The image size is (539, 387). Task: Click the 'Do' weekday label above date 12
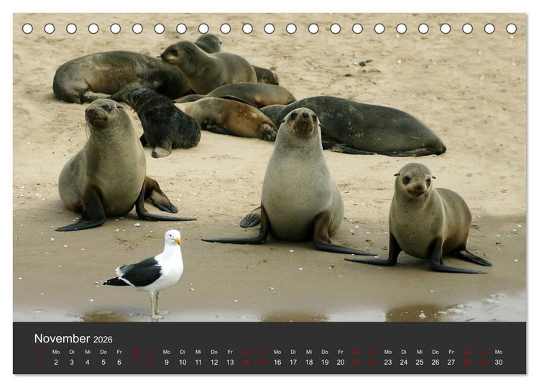coord(214,352)
